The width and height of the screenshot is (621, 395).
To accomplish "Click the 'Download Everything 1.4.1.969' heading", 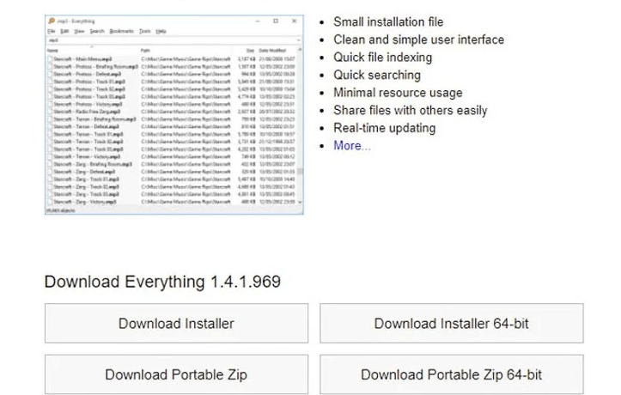I will pos(162,282).
